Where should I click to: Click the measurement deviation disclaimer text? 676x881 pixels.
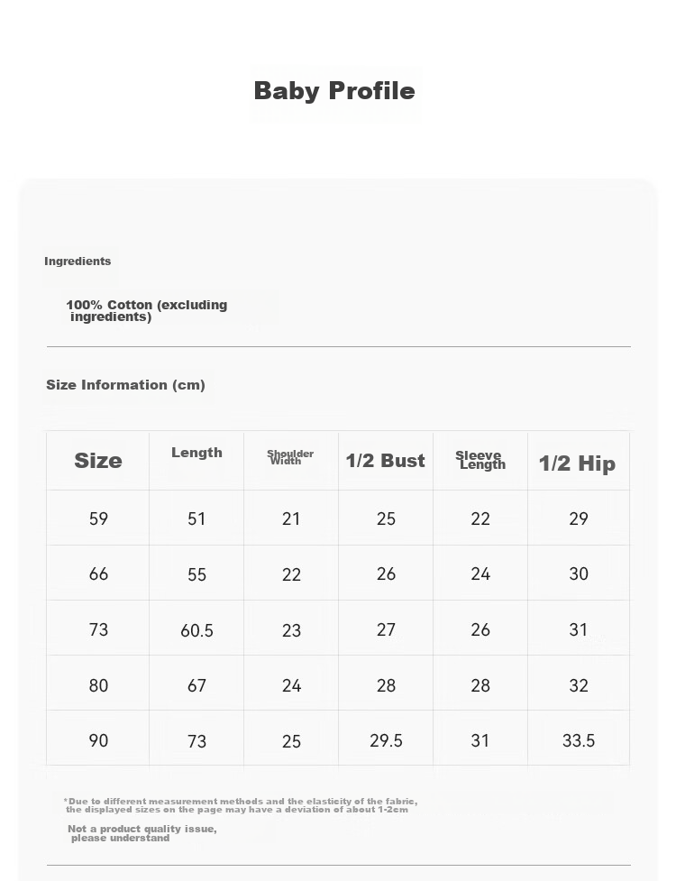point(241,805)
